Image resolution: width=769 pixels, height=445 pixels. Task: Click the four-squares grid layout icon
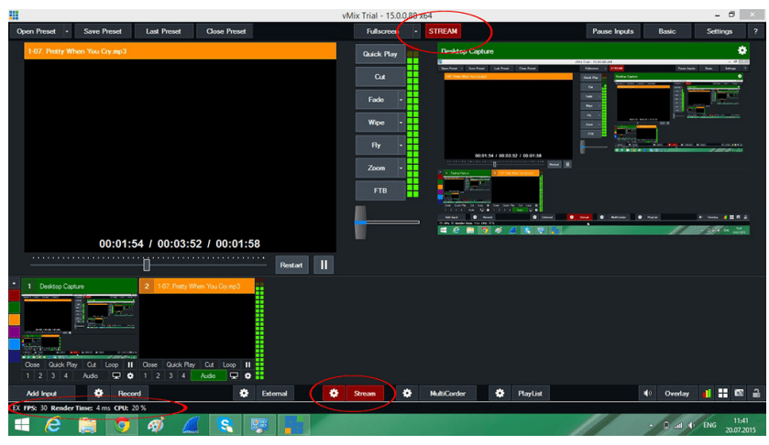pos(723,393)
